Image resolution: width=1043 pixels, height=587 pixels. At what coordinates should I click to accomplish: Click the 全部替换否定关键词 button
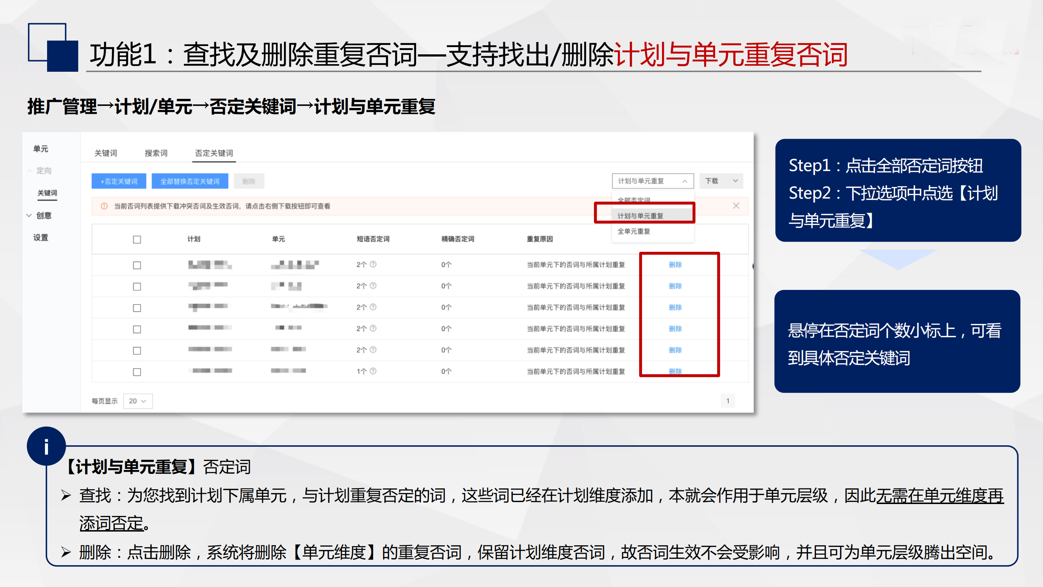[190, 181]
